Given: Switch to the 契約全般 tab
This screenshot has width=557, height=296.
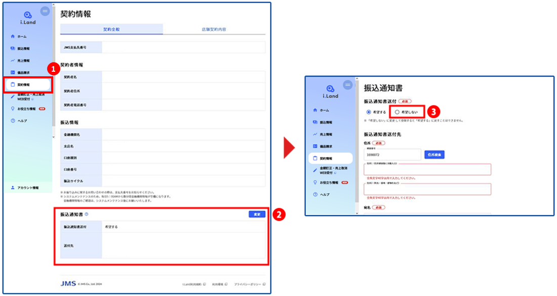Looking at the screenshot, I should (111, 29).
